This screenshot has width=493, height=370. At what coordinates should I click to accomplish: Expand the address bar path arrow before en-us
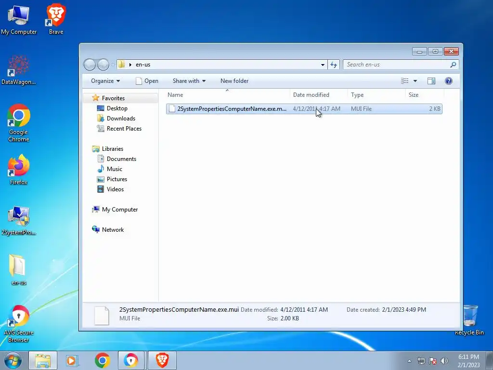point(130,65)
